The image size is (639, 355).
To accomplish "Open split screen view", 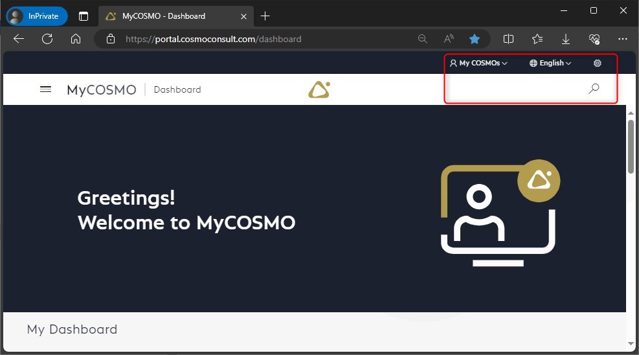I will [508, 39].
